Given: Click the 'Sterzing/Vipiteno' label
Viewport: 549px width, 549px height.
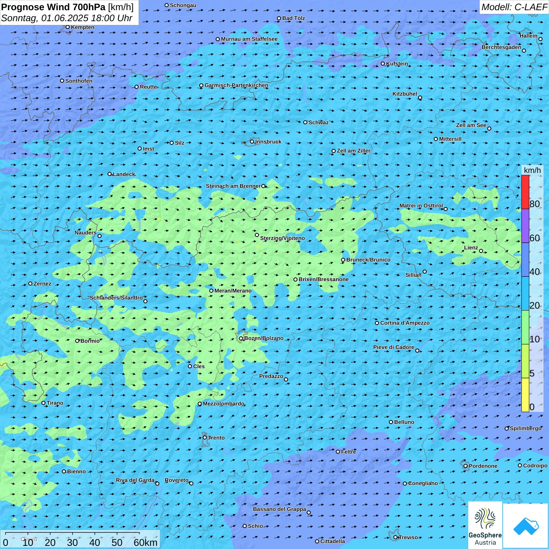Looking at the screenshot, I should 282,238.
